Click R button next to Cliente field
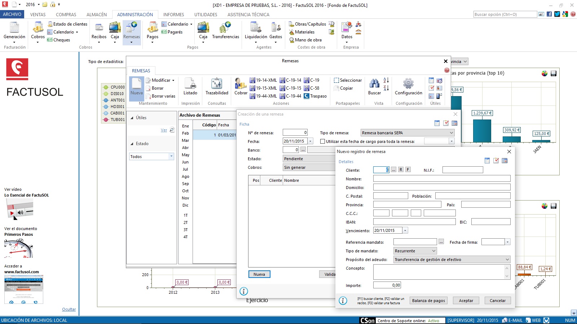Screen dimensions: 577x324 401,170
